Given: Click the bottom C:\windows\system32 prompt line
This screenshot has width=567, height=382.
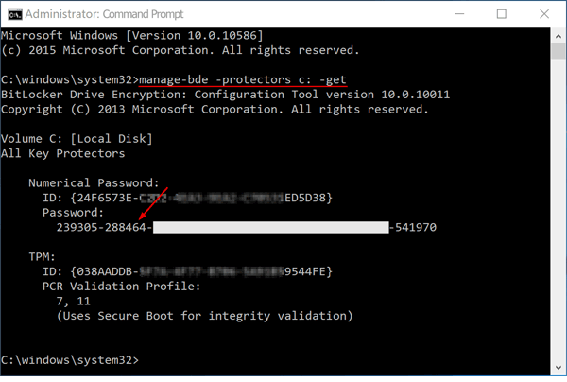Looking at the screenshot, I should coord(69,360).
